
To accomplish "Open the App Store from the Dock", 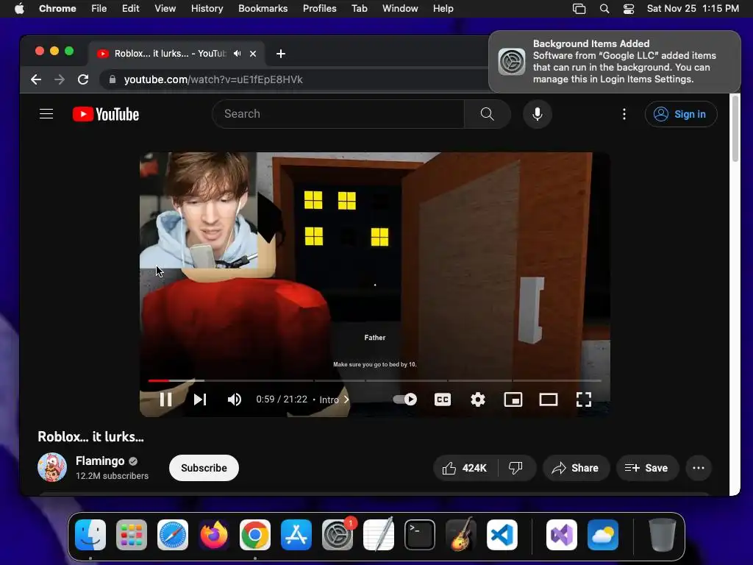I will click(296, 535).
